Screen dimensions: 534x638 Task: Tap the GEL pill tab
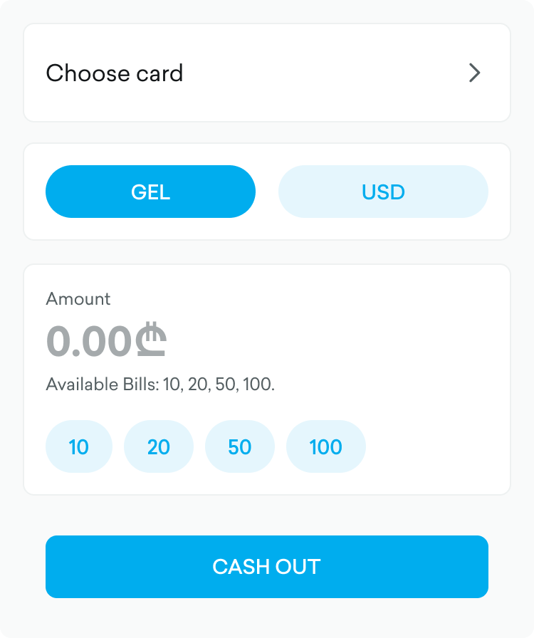(x=150, y=192)
